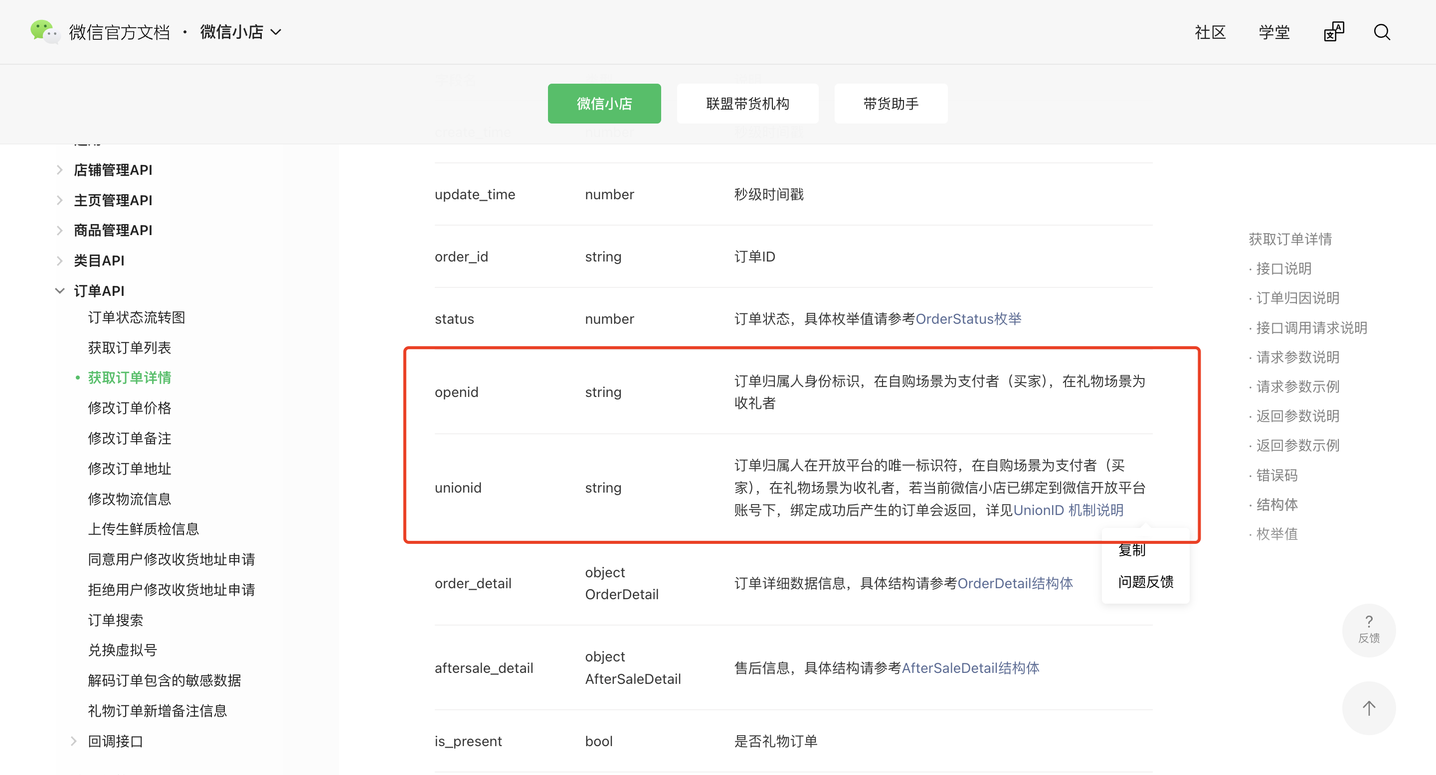Click the language translate icon
The width and height of the screenshot is (1436, 775).
[1334, 32]
